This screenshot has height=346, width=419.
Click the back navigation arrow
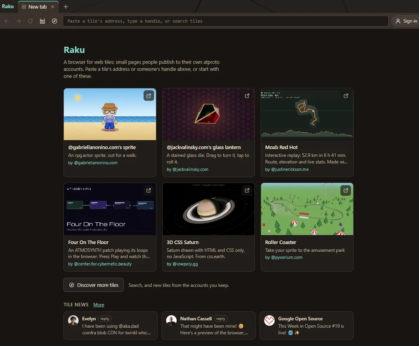pyautogui.click(x=7, y=21)
